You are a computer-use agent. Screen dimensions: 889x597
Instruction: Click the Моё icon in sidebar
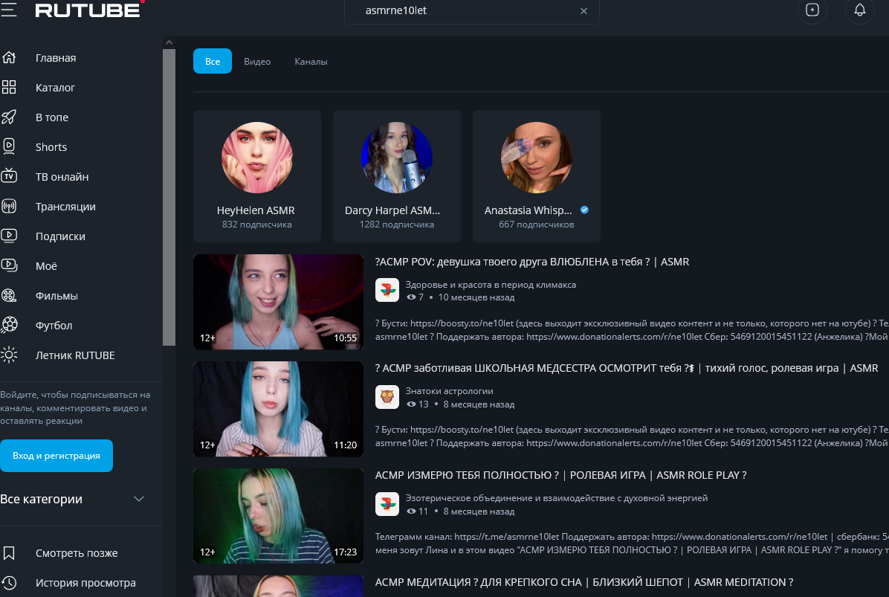click(x=8, y=265)
